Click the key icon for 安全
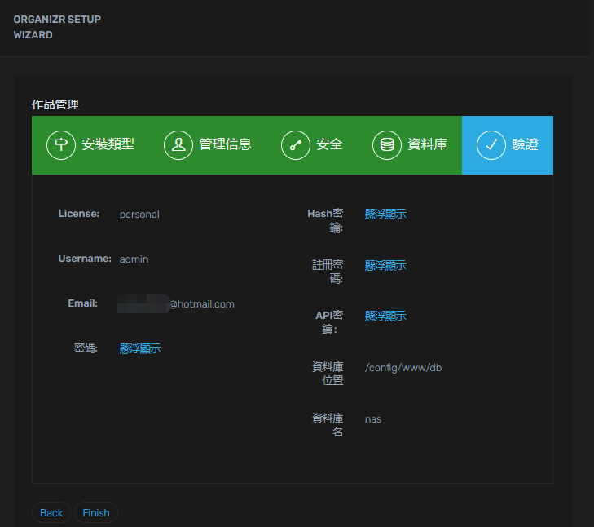Viewport: 594px width, 527px height. click(x=296, y=145)
